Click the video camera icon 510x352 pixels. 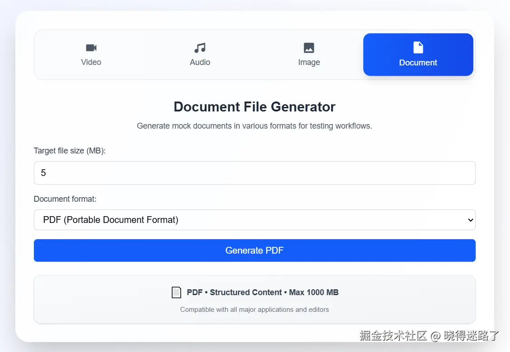91,48
